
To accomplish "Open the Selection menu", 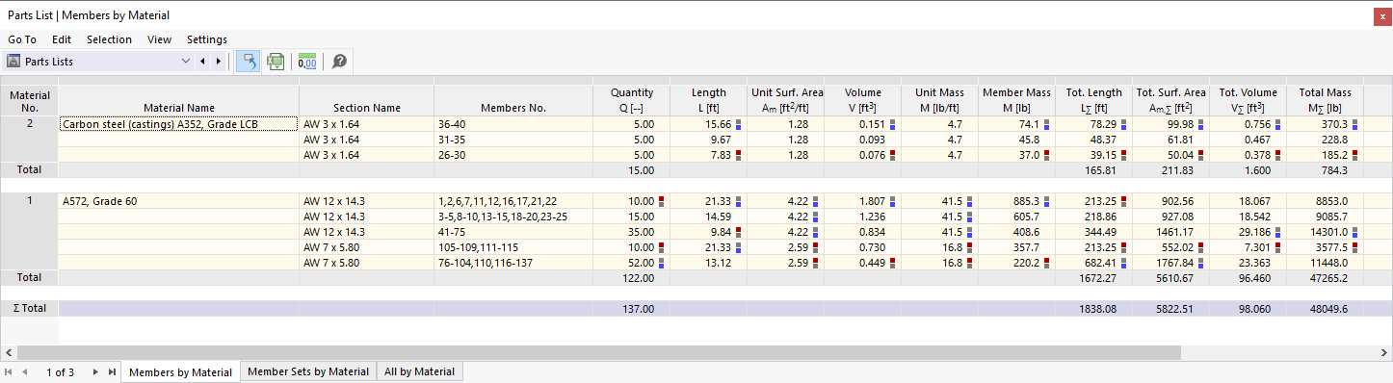I will [109, 39].
